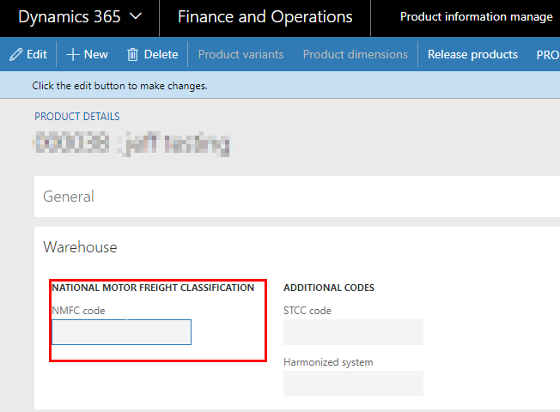560x412 pixels.
Task: Select Product dimensions in action bar
Action: coord(355,54)
